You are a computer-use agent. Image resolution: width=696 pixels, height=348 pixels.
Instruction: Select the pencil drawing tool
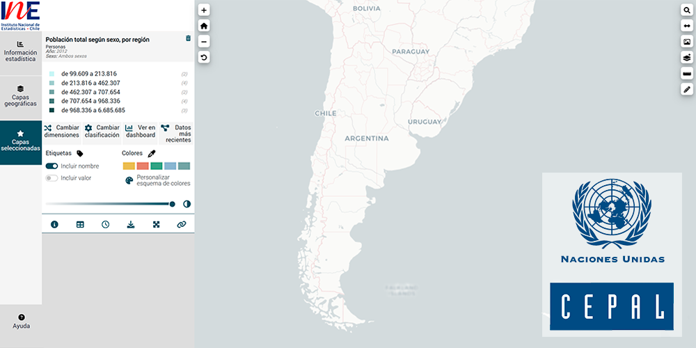[687, 89]
